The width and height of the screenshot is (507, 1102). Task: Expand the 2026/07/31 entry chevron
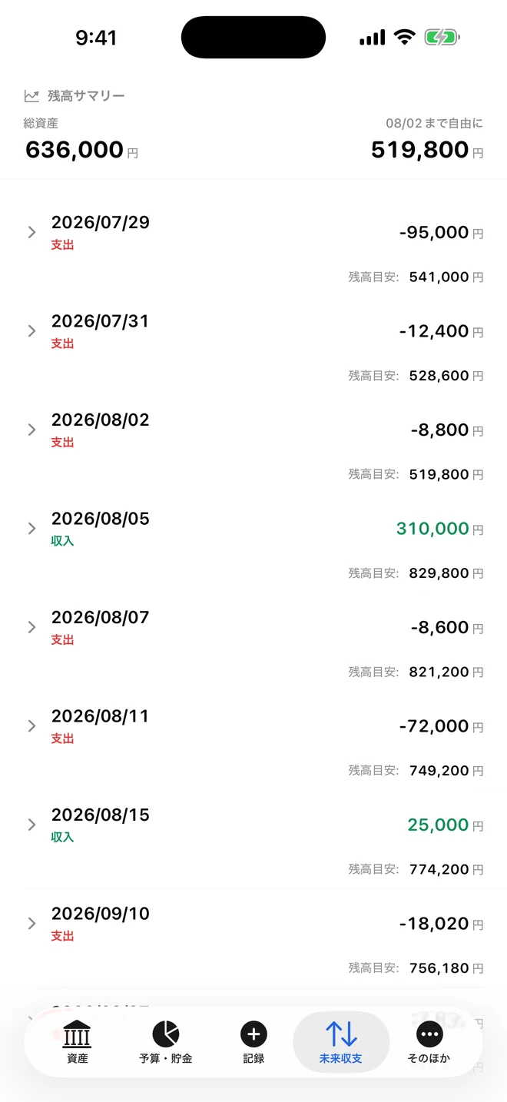pos(31,330)
